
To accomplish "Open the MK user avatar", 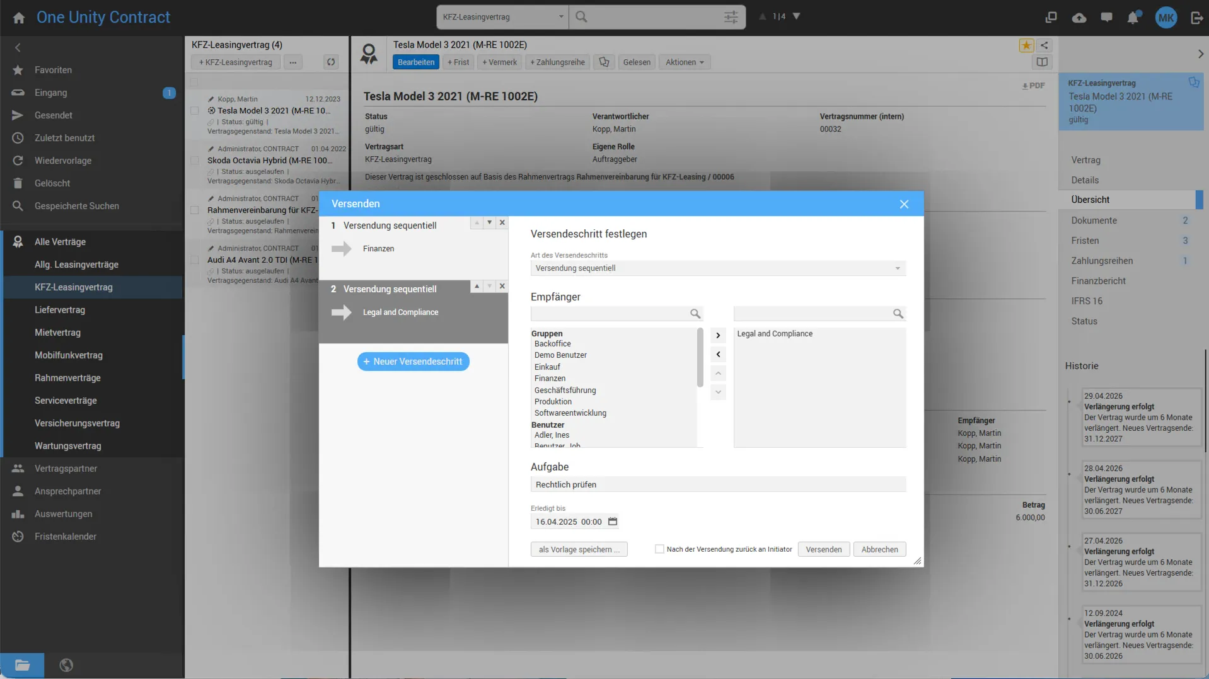I will (x=1166, y=18).
